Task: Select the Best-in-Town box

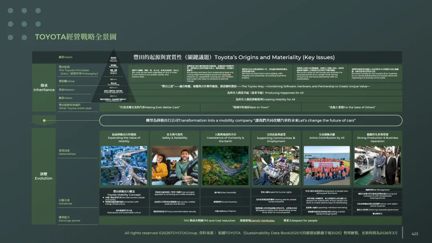Action: click(251, 108)
